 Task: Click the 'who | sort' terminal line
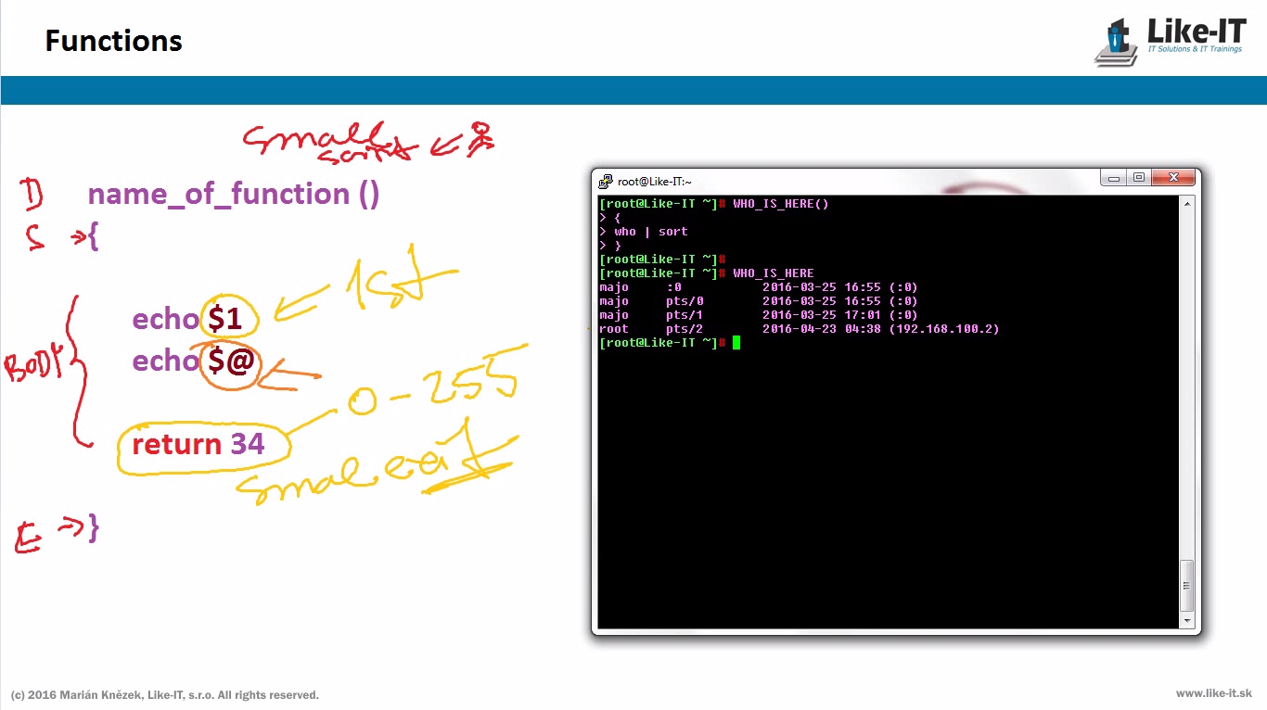(650, 232)
